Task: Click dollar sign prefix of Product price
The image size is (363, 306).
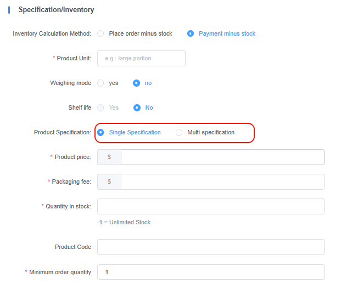Action: (109, 157)
